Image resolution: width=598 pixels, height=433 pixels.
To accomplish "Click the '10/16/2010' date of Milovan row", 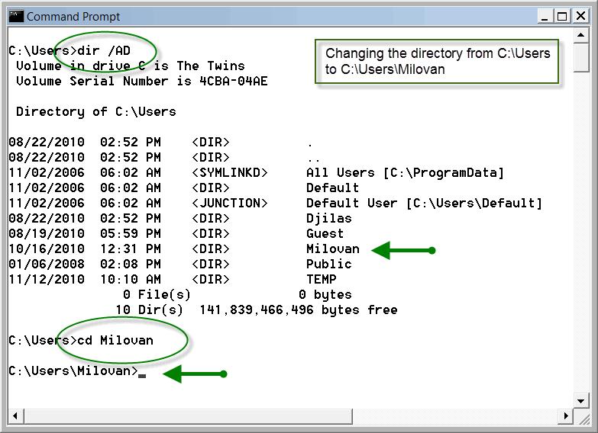I will (47, 249).
